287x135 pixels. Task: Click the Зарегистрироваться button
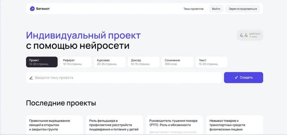point(243,9)
